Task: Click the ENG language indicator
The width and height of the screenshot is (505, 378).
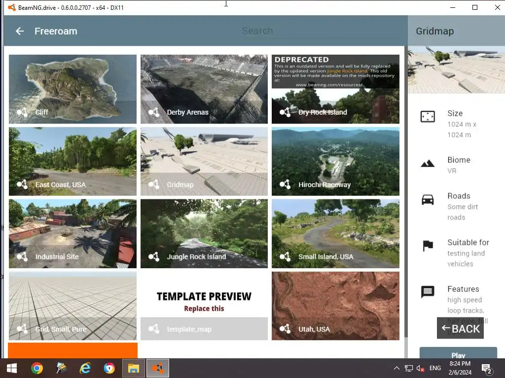Action: [435, 368]
